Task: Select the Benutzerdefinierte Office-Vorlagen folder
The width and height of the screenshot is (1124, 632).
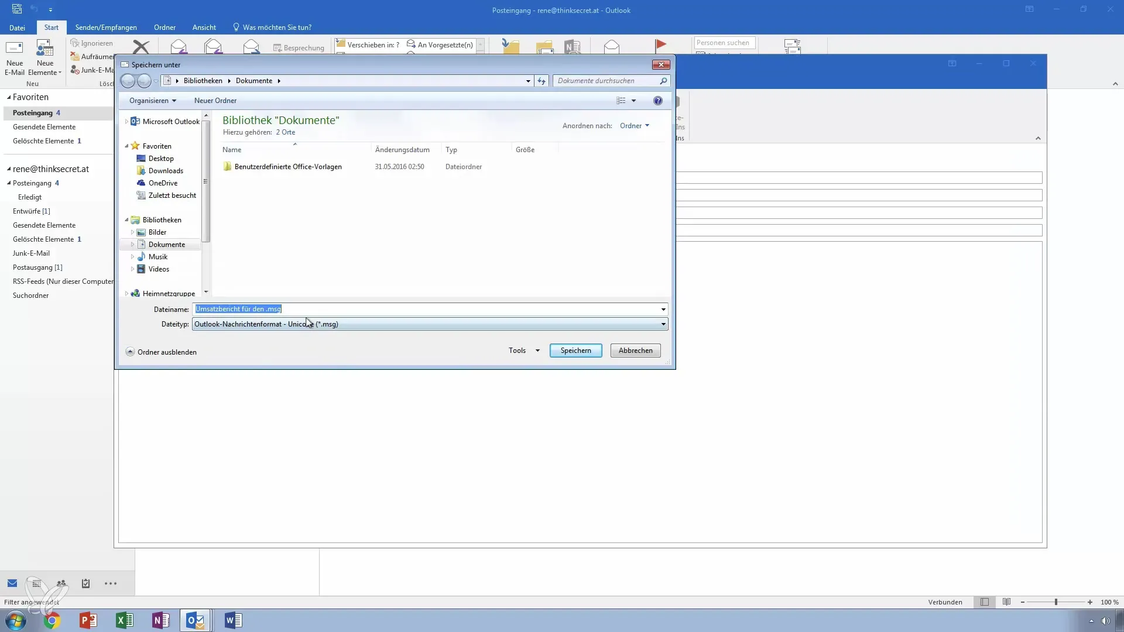Action: click(287, 167)
